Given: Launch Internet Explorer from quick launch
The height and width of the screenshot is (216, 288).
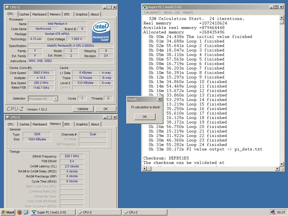Looking at the screenshot, I should click(x=26, y=212).
